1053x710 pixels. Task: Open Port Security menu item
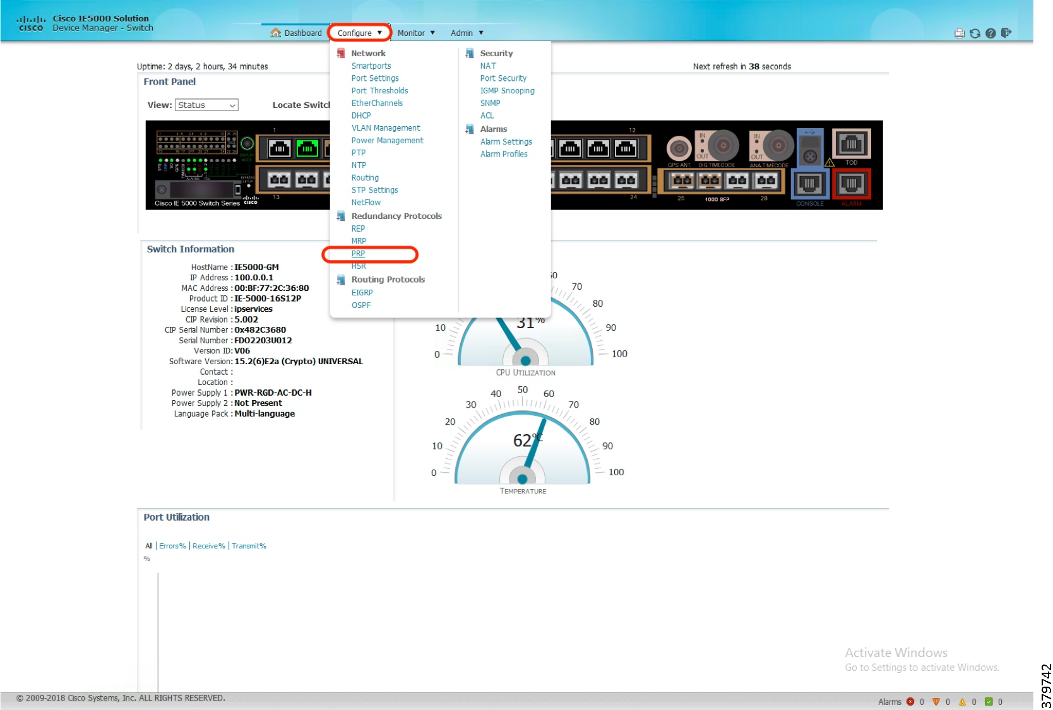(503, 78)
